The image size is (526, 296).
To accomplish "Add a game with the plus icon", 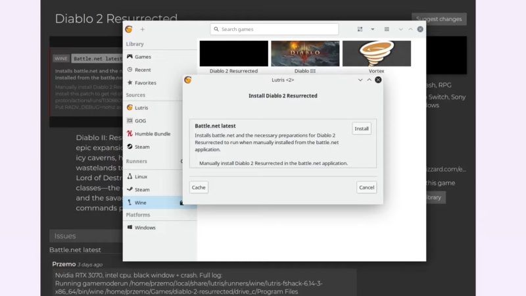I will 143,29.
